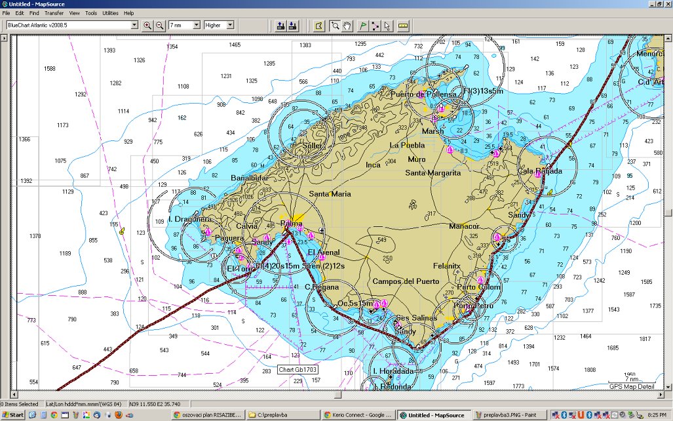Click the Zoom Out magnifier icon

[x=159, y=26]
